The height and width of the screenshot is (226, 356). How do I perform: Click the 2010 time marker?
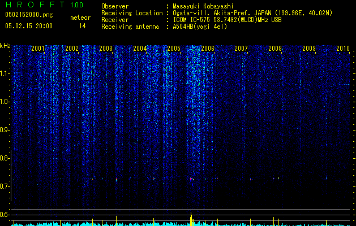coord(343,49)
